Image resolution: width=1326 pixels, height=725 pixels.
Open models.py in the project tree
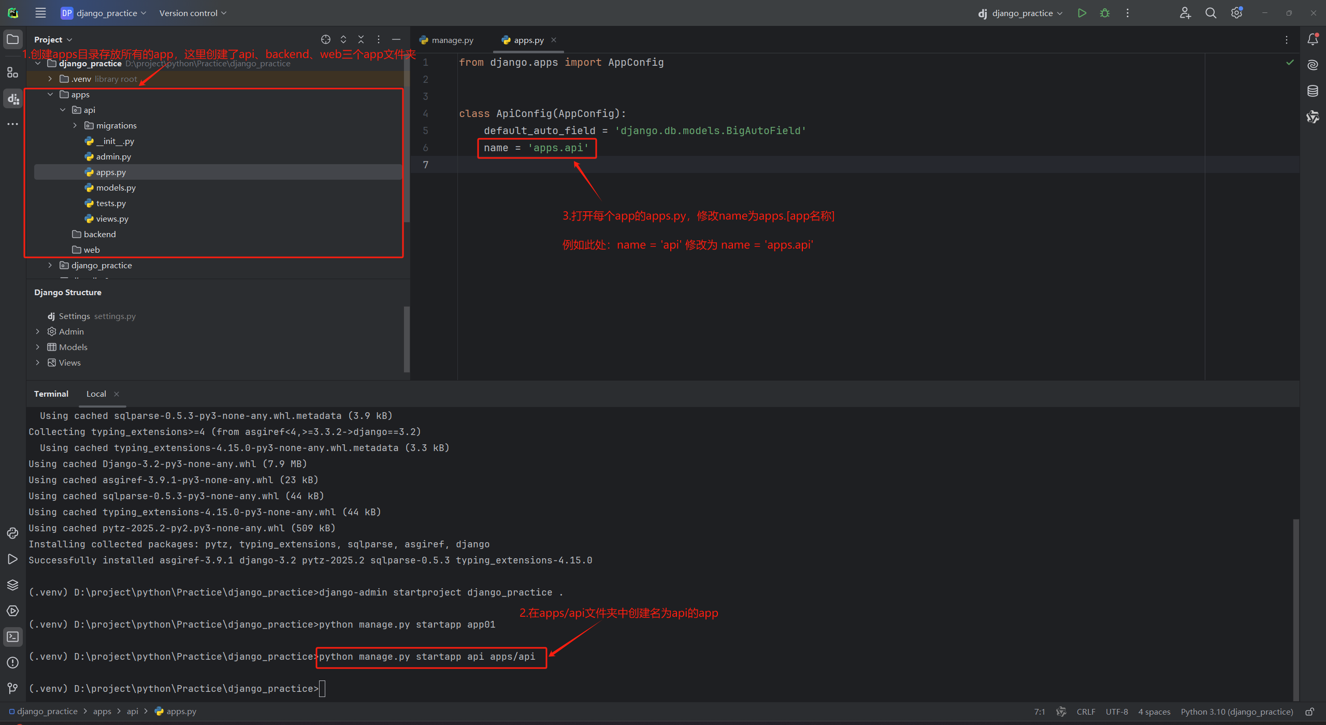coord(116,187)
